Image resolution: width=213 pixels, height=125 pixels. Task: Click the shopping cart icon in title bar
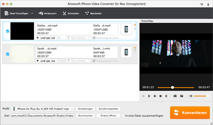pos(202,4)
